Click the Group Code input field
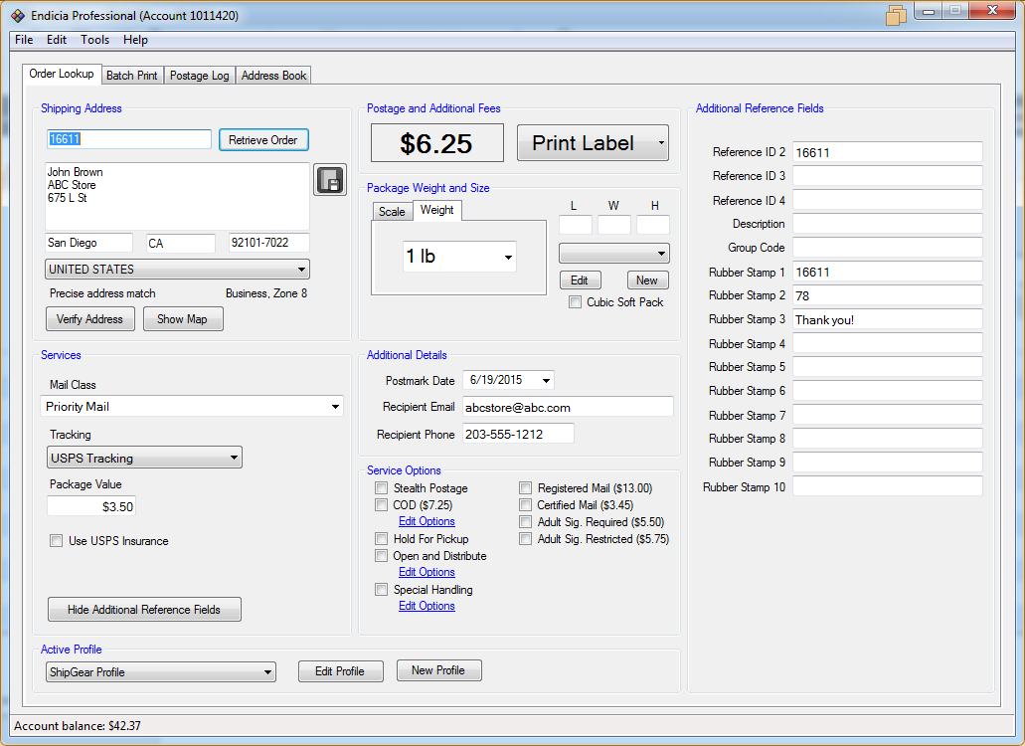Screen dimensions: 1025x746 (887, 248)
